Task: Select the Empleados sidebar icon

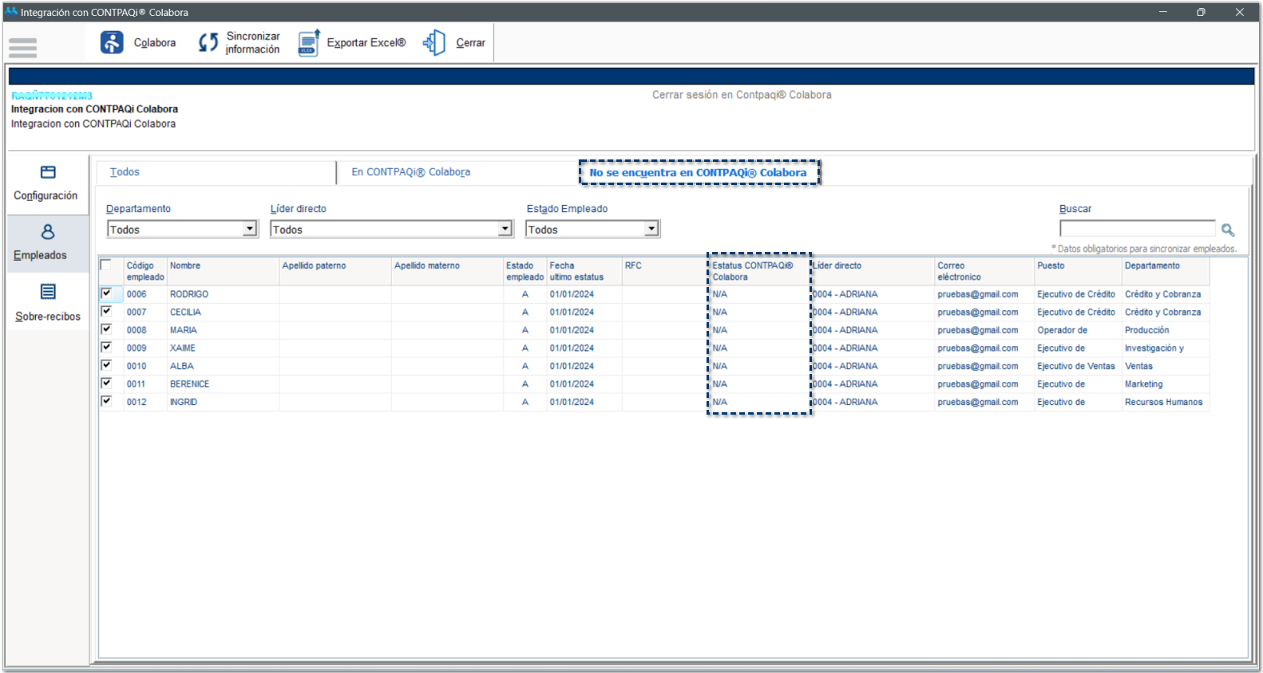Action: [x=48, y=232]
